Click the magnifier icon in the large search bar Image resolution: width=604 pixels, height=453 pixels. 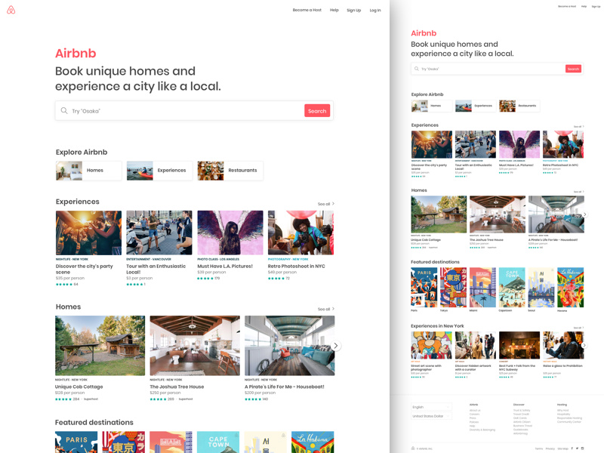tap(64, 110)
